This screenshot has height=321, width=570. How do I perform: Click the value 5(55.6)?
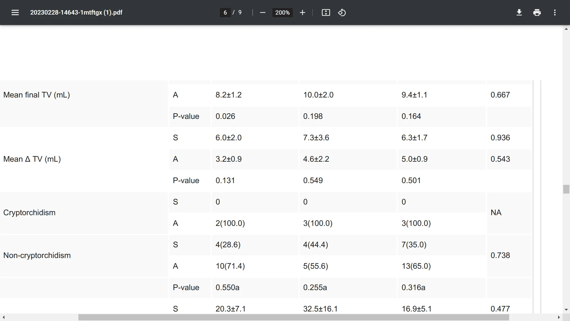[x=316, y=266]
